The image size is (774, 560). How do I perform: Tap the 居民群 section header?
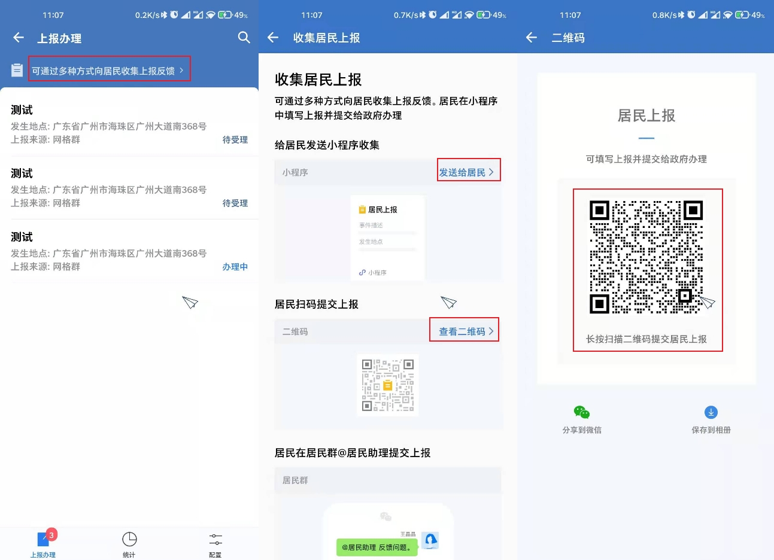tap(387, 480)
